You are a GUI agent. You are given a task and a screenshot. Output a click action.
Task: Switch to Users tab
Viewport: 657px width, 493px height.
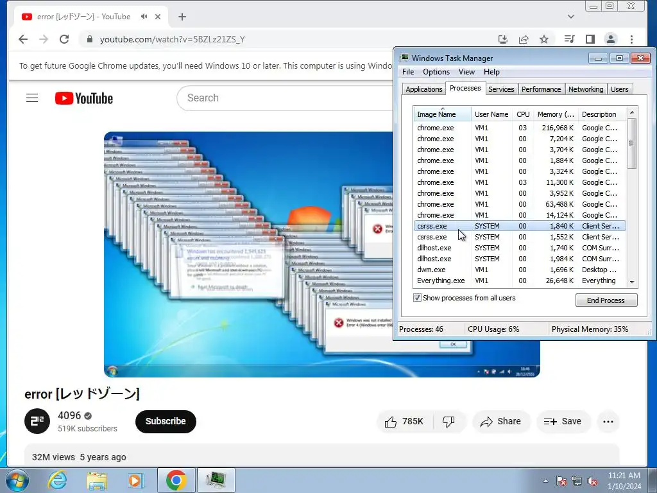click(x=619, y=89)
